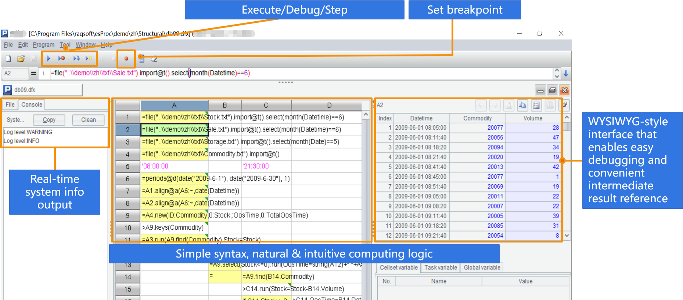Go forward with right arrow in result panel
683x300 pixels.
tap(495, 105)
